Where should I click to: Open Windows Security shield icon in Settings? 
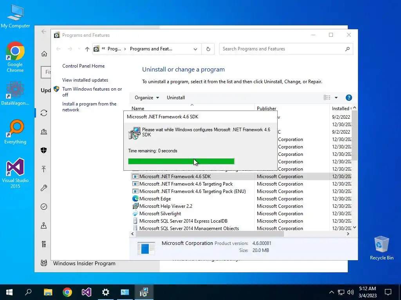pos(44,150)
